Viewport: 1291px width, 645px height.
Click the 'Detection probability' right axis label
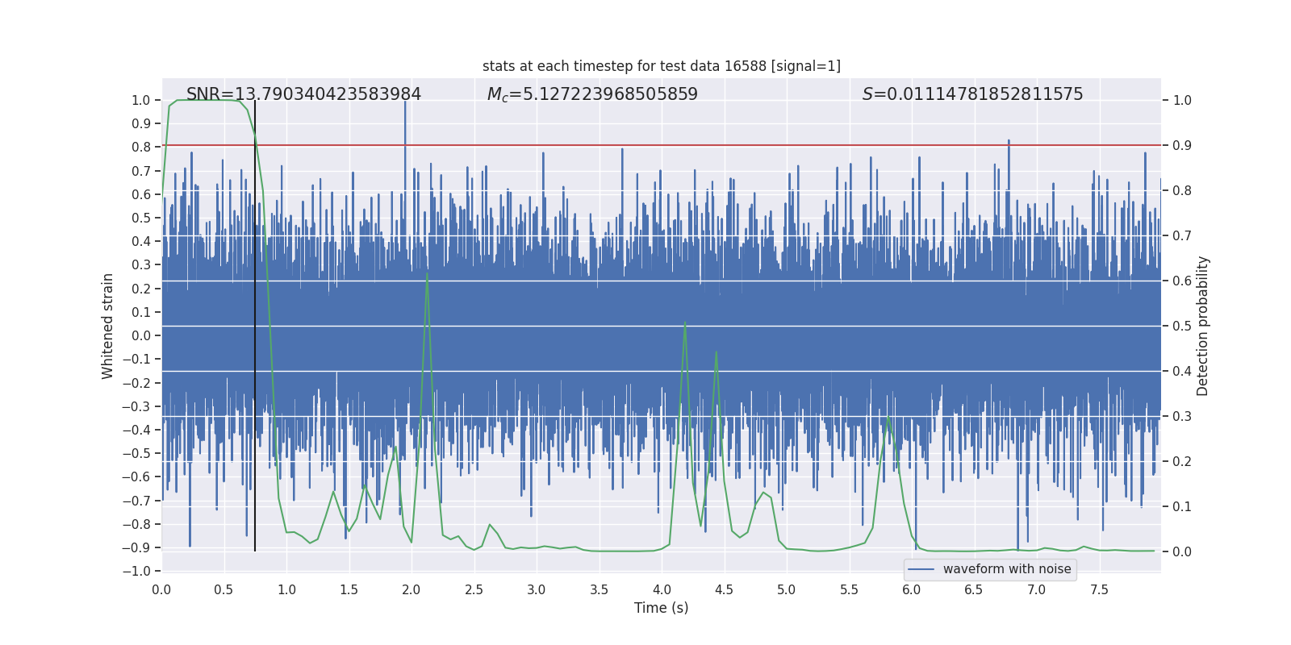[x=1202, y=326]
